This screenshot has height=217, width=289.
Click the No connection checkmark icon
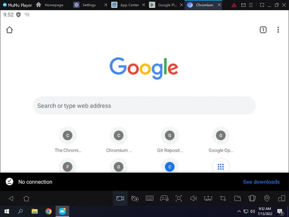coord(9,182)
